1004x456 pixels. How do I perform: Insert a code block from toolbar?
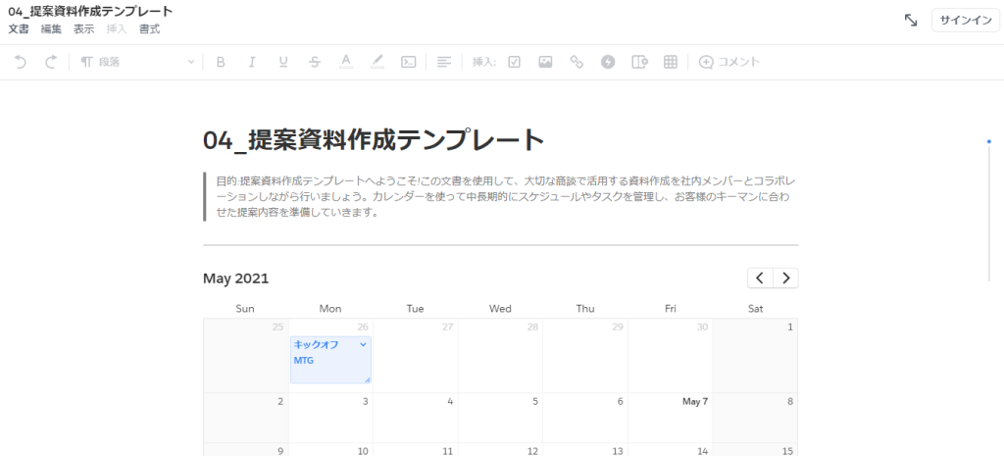(x=409, y=62)
